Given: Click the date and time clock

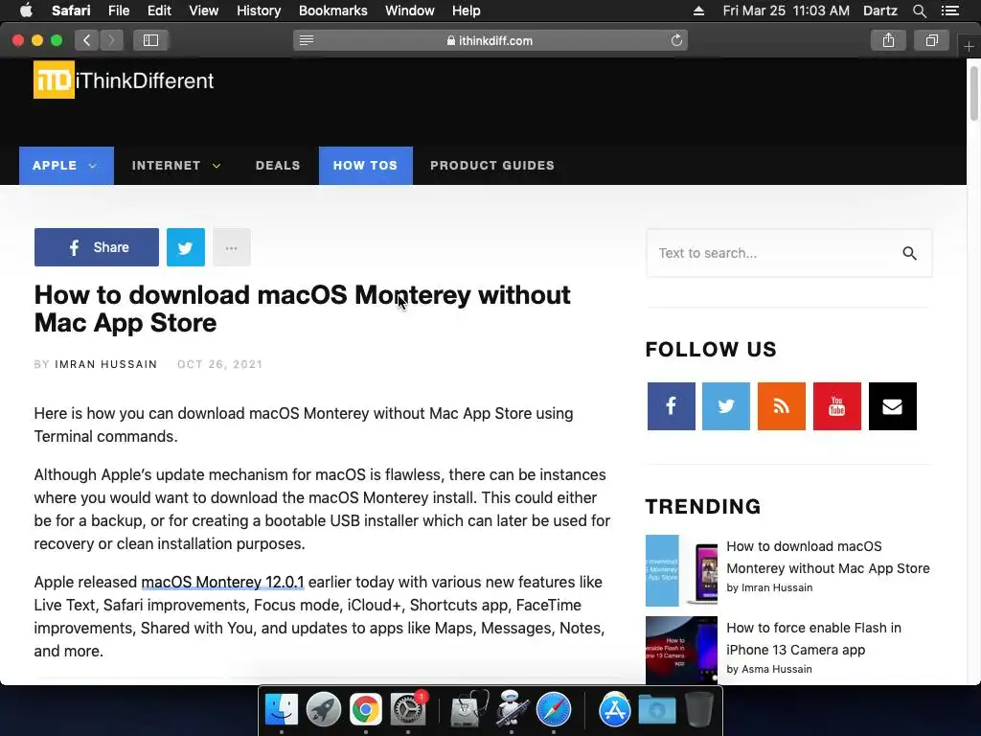Looking at the screenshot, I should tap(786, 11).
